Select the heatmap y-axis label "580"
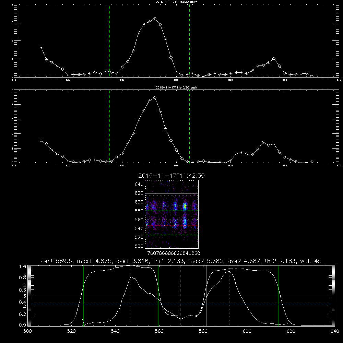Image resolution: width=343 pixels, height=343 pixels. [139, 211]
